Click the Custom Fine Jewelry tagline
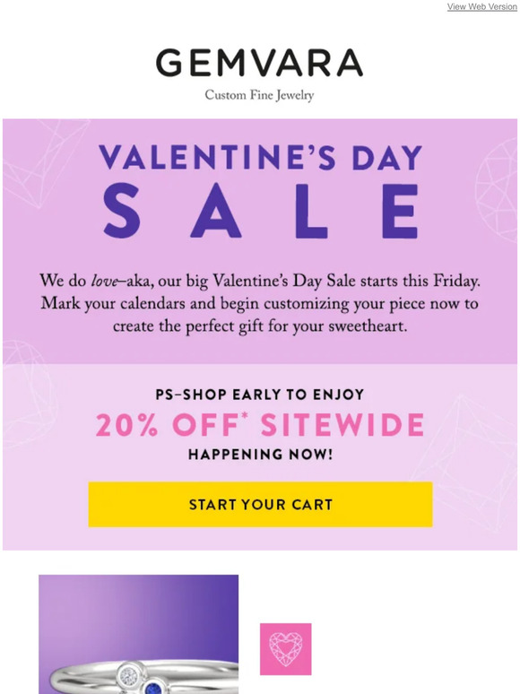The image size is (520, 694). [x=260, y=95]
